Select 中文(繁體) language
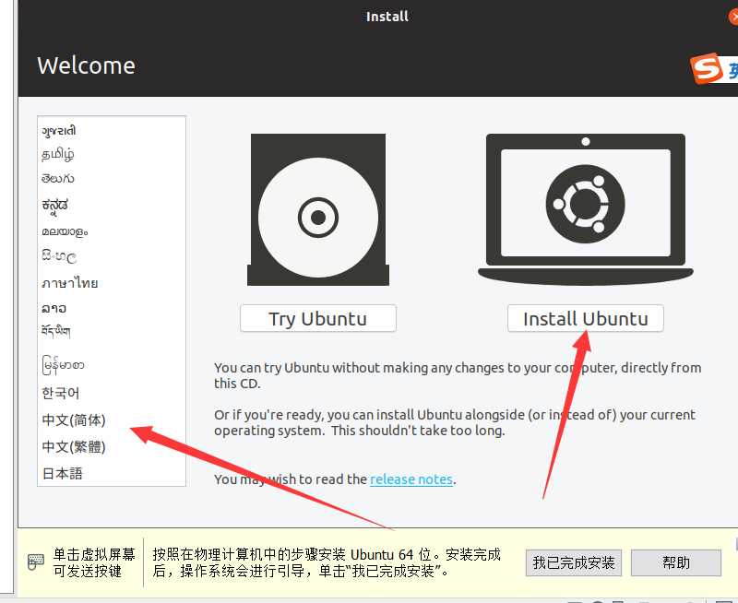 click(x=74, y=447)
